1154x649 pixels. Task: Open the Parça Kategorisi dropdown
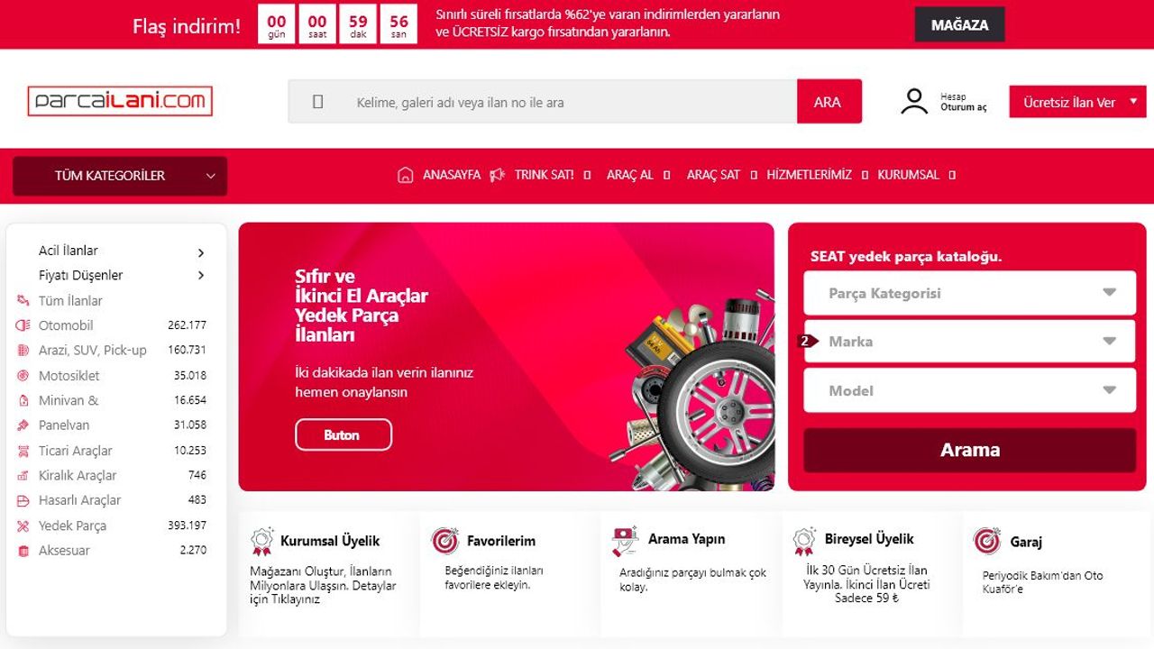point(970,293)
